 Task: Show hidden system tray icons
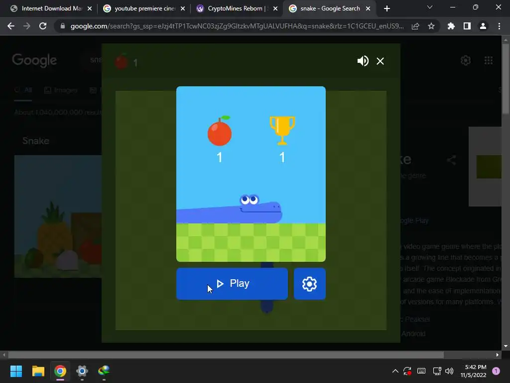coord(395,371)
